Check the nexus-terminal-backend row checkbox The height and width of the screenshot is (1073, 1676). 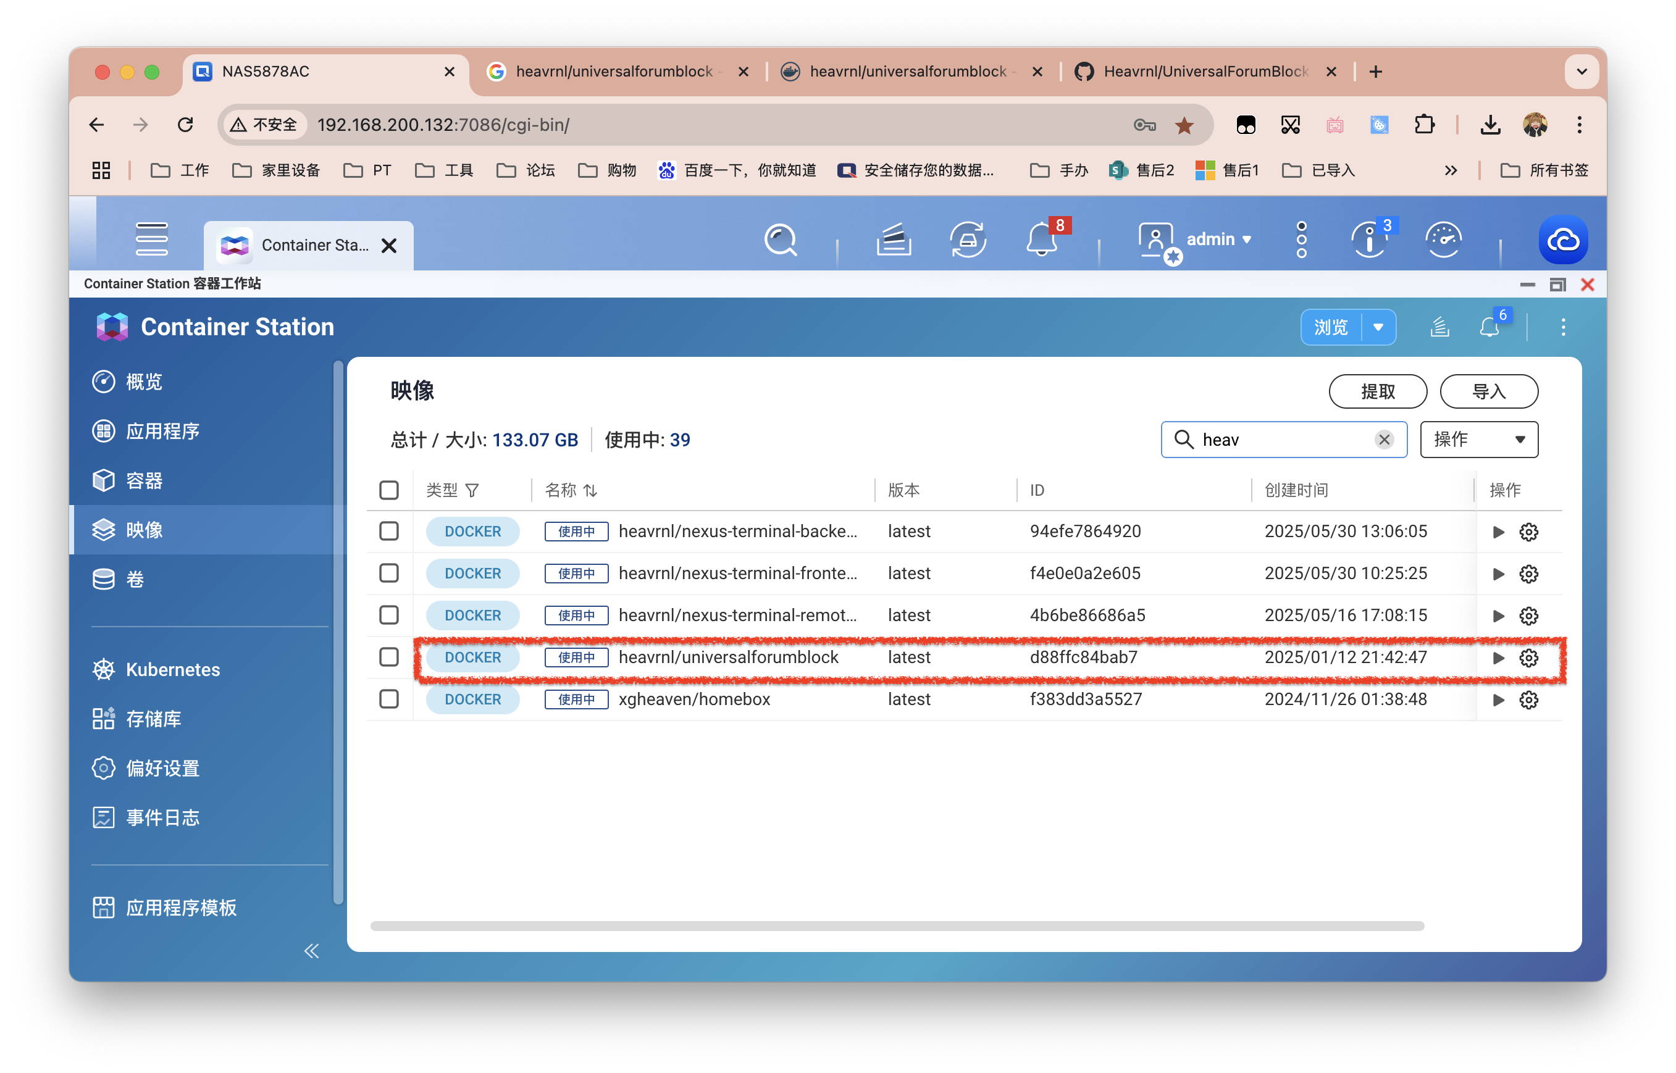click(389, 532)
